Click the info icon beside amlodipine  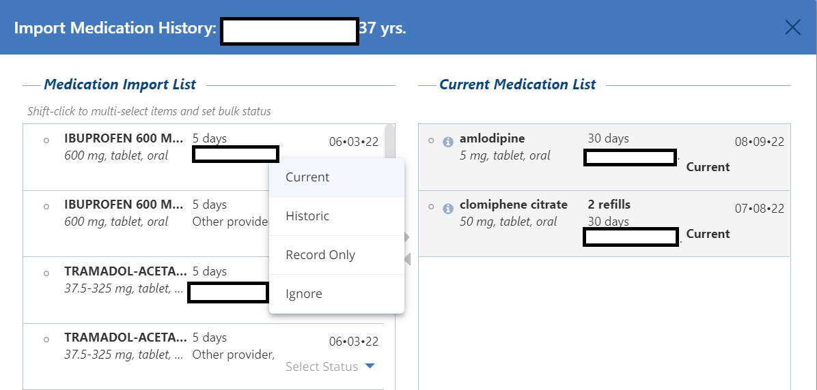[x=448, y=142]
